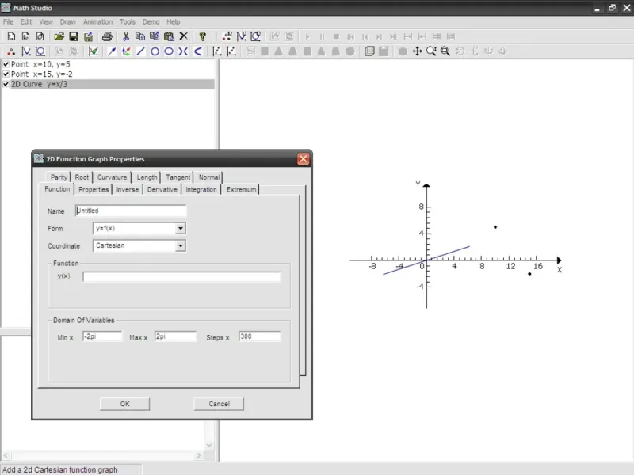Click the Save floppy disk icon
Image resolution: width=634 pixels, height=475 pixels.
pos(73,36)
